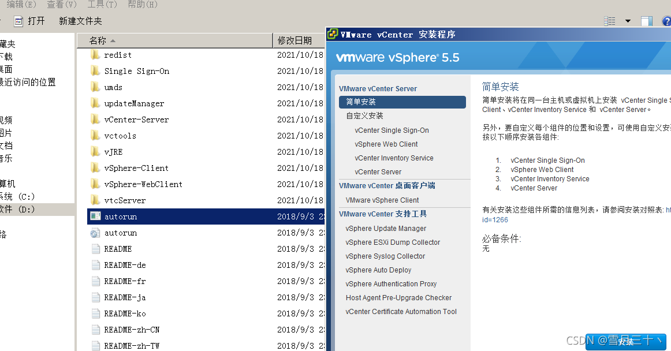This screenshot has height=351, width=671.
Task: Click the redist folder icon
Action: click(x=95, y=55)
